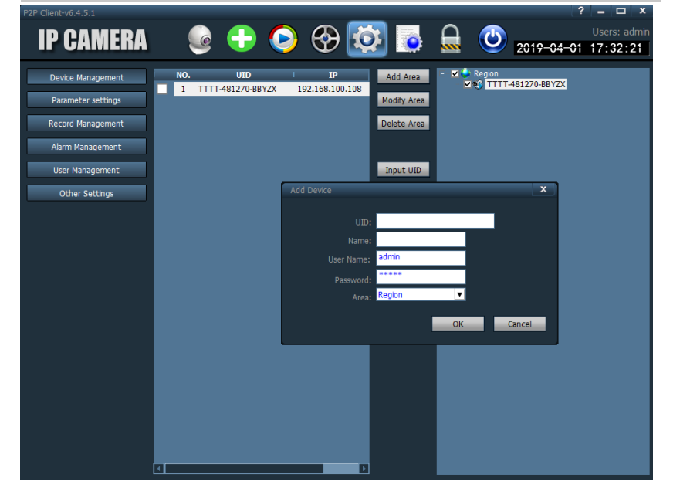Open the gear settings icon
690x485 pixels.
(x=367, y=39)
